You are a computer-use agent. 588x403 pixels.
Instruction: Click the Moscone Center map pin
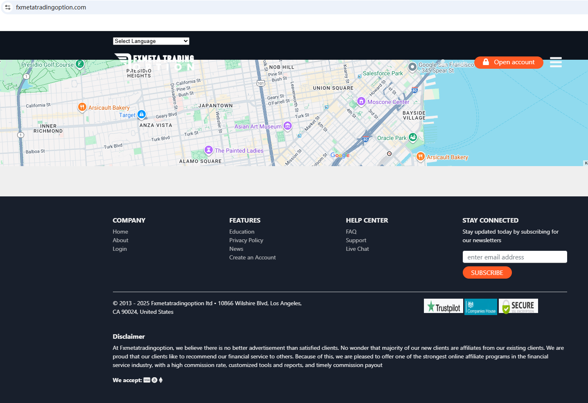361,101
